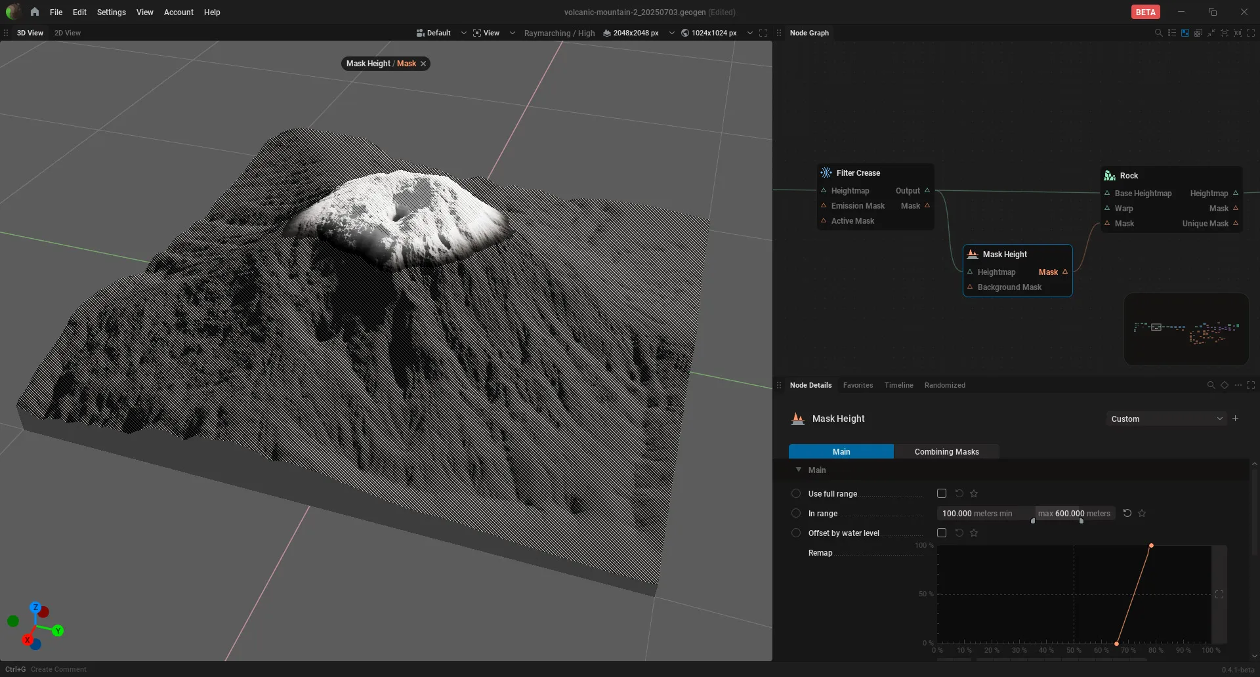Close the Mask Height / Mask overlay label
The width and height of the screenshot is (1260, 677).
(423, 64)
